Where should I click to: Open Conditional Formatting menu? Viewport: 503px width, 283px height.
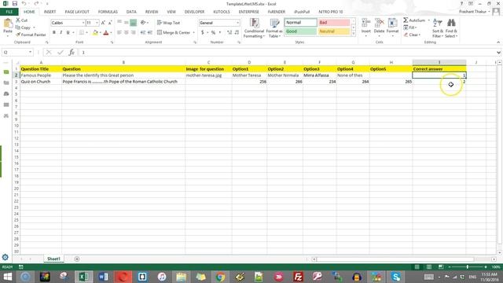click(x=254, y=28)
